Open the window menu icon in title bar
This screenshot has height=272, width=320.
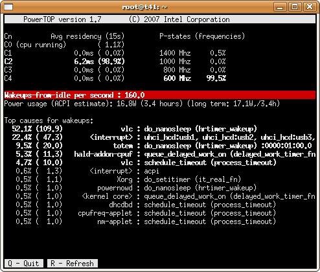8,7
